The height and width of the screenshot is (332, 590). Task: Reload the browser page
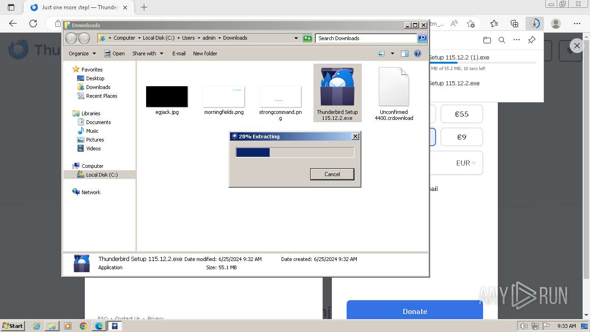(33, 24)
